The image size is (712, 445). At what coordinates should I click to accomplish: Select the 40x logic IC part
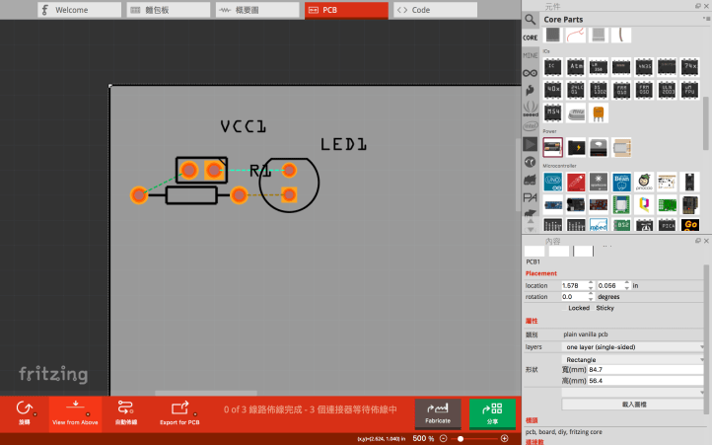point(552,90)
